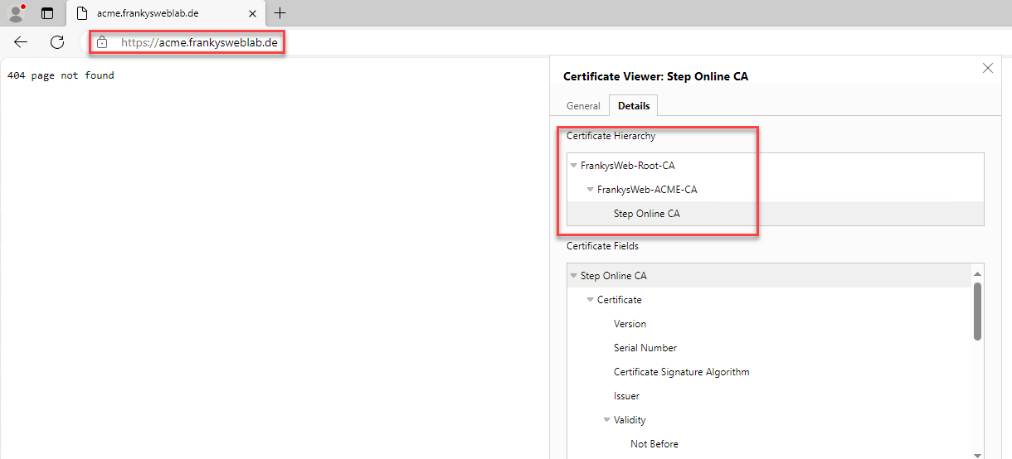Viewport: 1012px width, 459px height.
Task: Select the Serial Number field
Action: (x=645, y=348)
